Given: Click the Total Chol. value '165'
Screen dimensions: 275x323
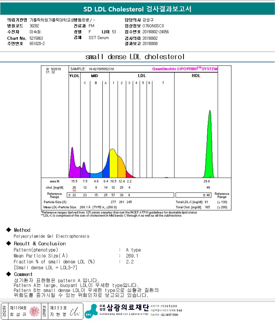Looking at the screenshot, I should pos(207,207).
